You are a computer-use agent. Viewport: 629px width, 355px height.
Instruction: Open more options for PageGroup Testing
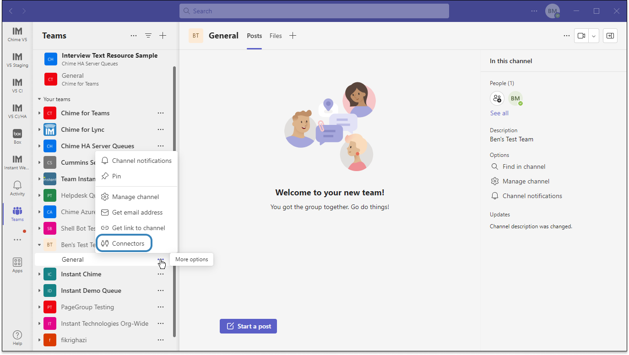(161, 307)
